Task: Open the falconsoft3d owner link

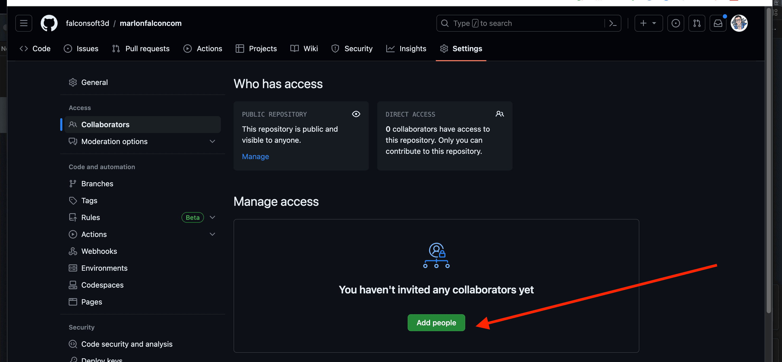Action: tap(87, 23)
